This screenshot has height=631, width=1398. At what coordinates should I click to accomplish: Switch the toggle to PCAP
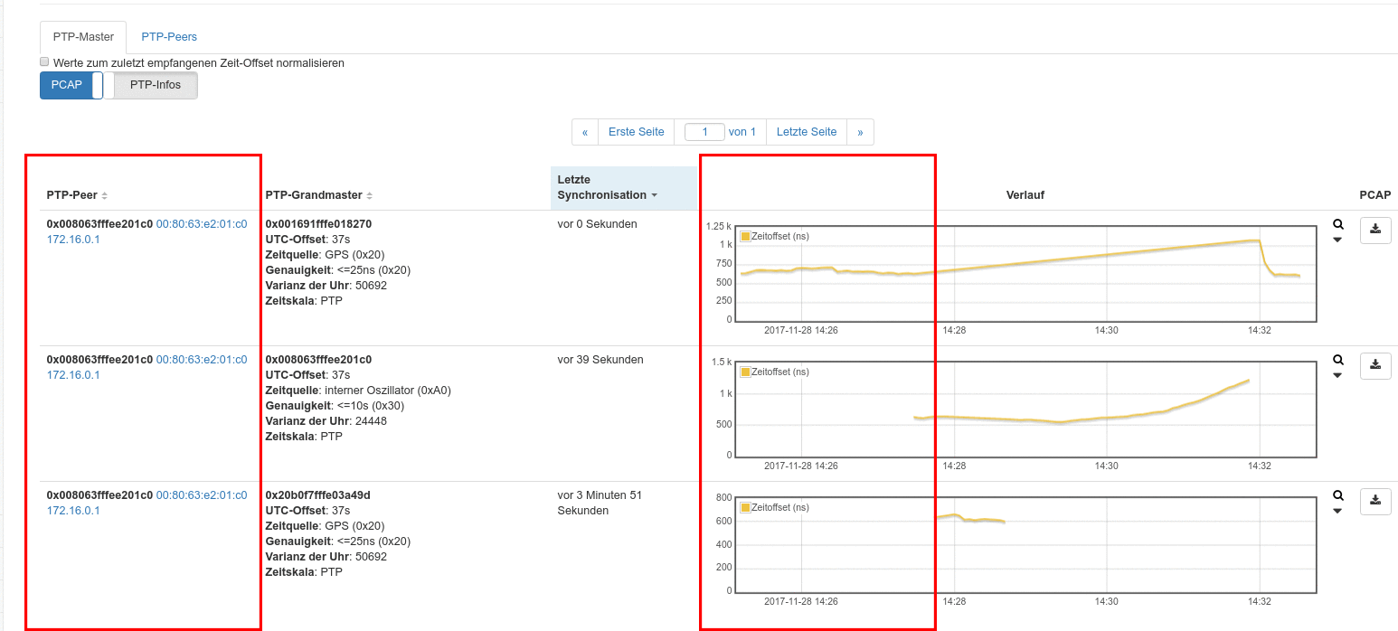[x=66, y=85]
